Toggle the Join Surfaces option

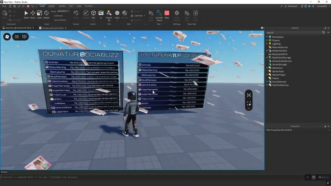[58, 20]
